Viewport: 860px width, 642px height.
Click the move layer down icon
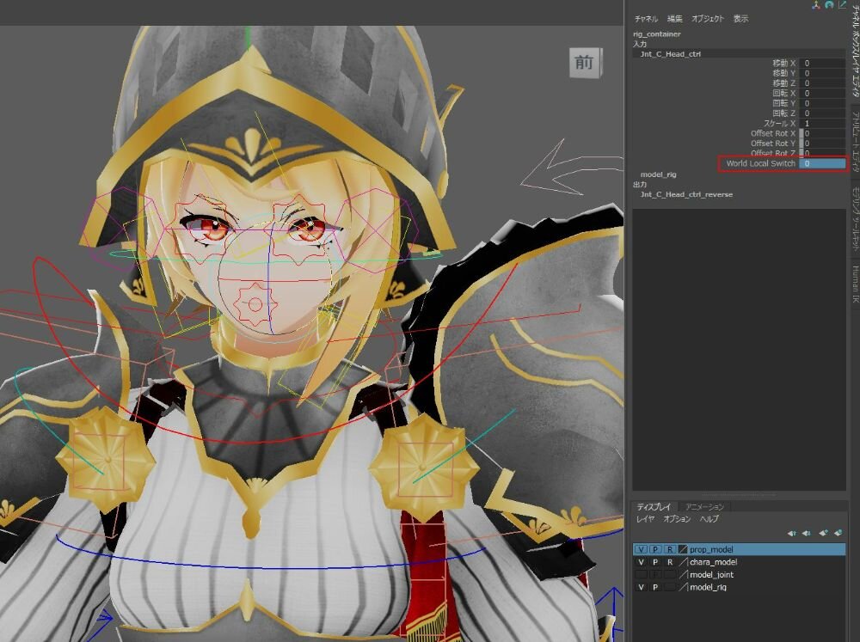pos(806,533)
